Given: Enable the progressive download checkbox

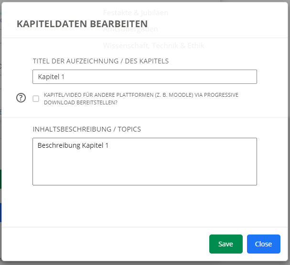Looking at the screenshot, I should pos(36,99).
